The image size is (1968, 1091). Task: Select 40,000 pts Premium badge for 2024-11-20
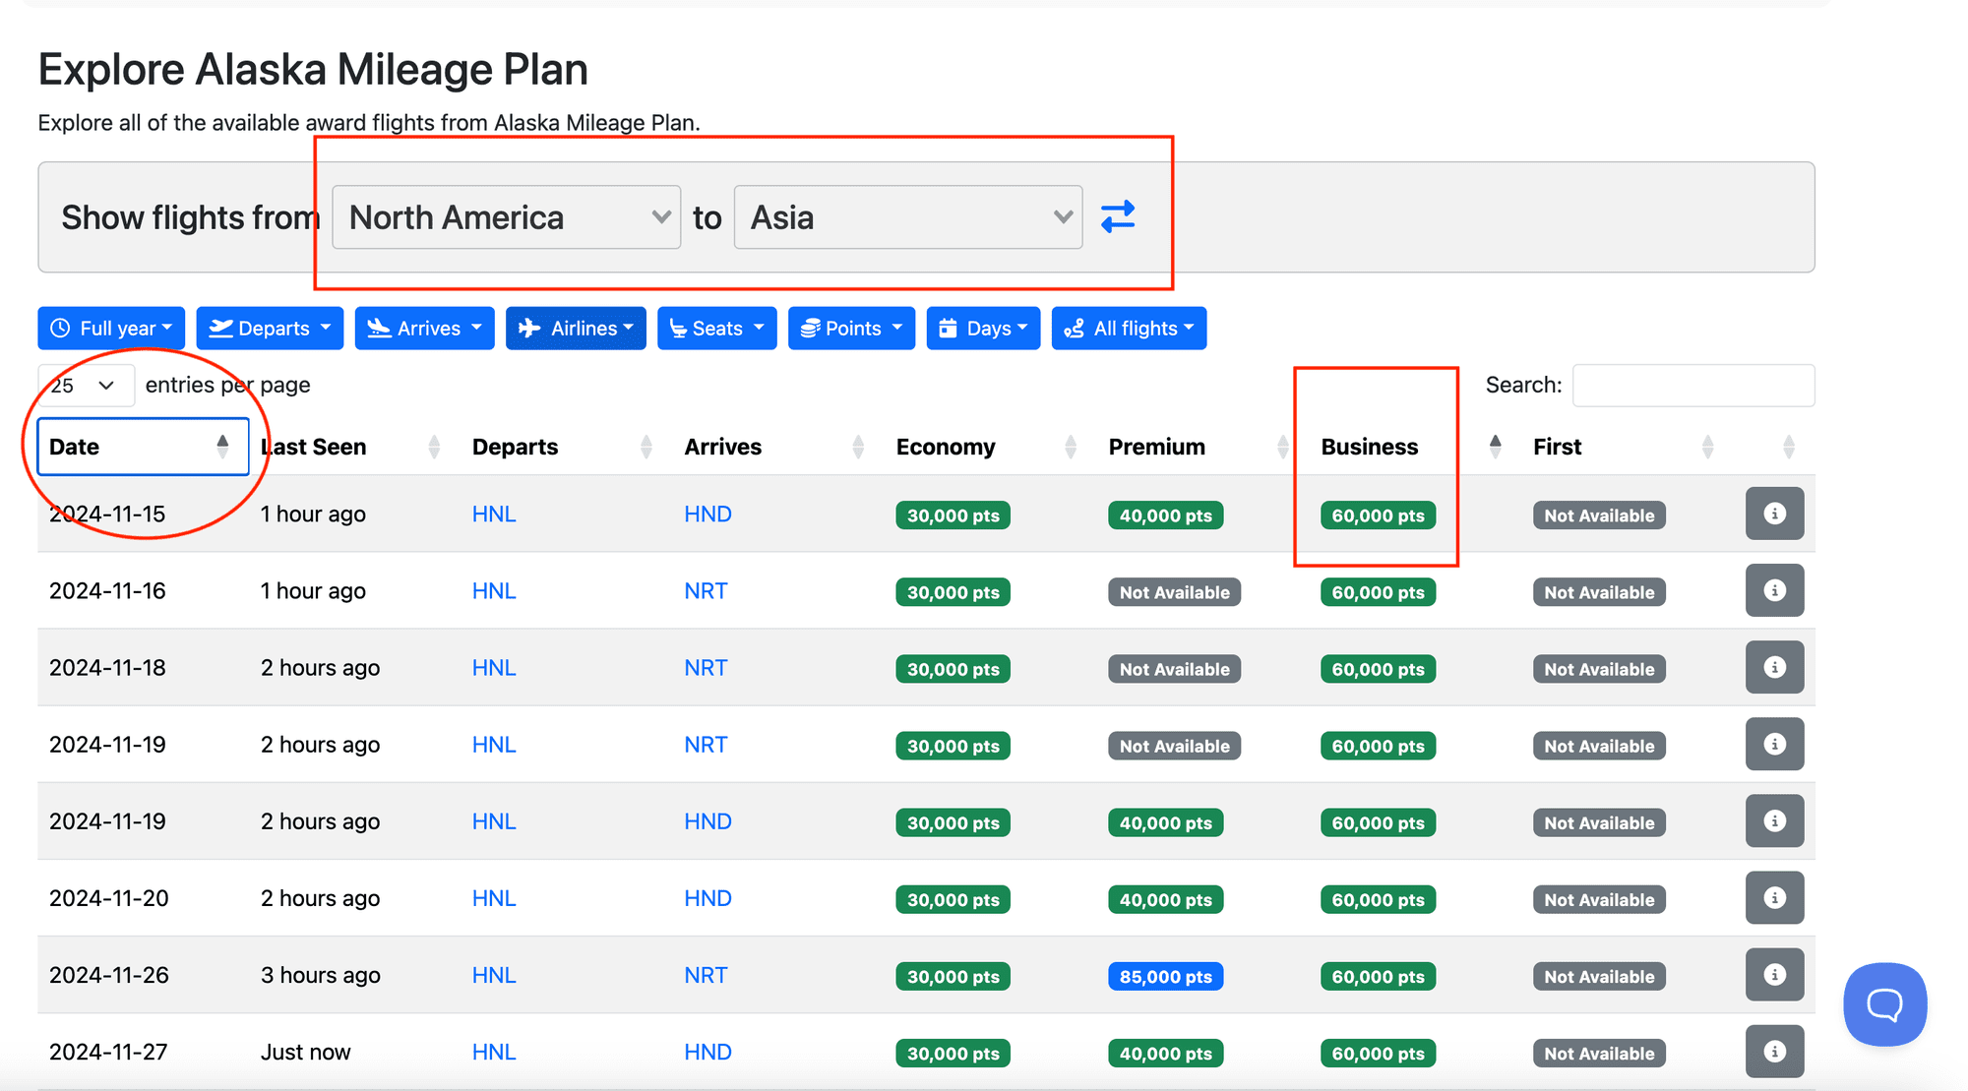pyautogui.click(x=1165, y=900)
